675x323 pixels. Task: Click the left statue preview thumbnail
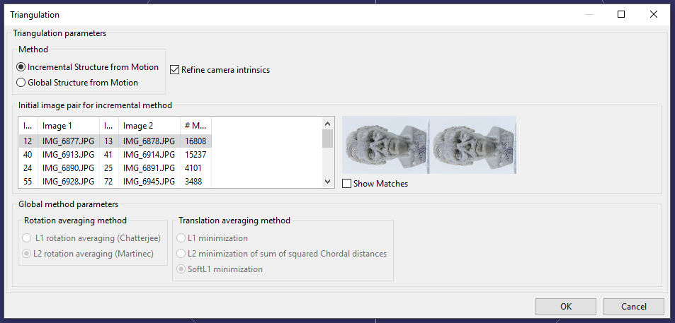tap(385, 145)
